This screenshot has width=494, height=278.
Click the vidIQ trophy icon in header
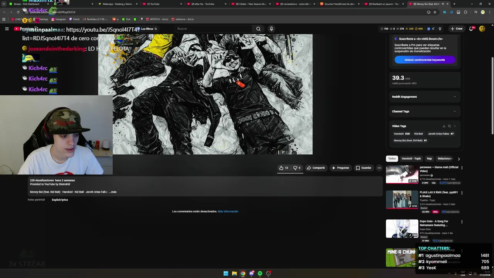(x=440, y=29)
